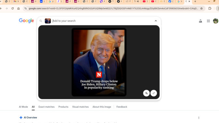The image size is (219, 123).
Task: Click the Feedback link
Action: pyautogui.click(x=122, y=107)
